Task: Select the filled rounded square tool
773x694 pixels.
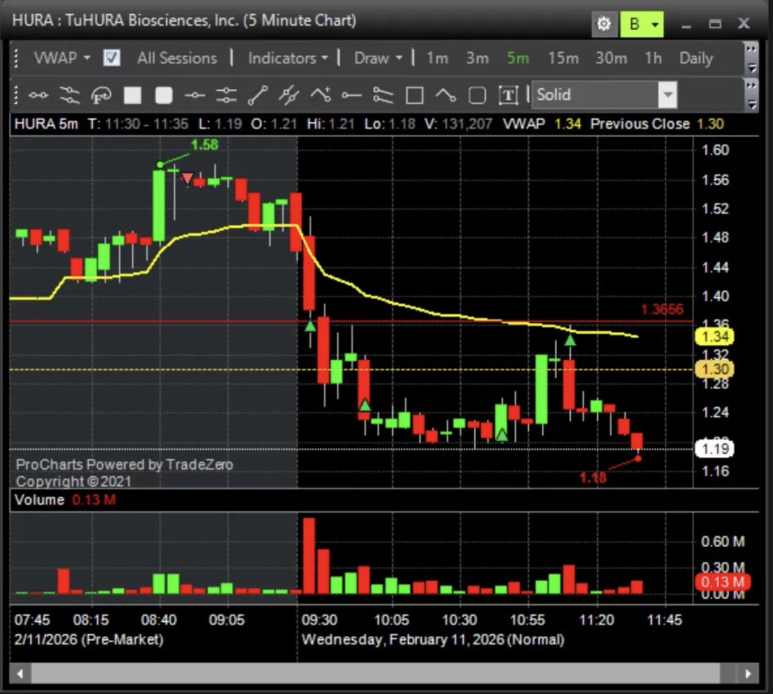Action: 164,95
